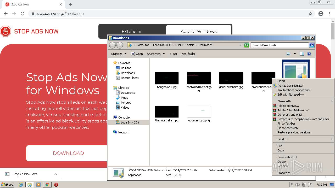Choose Add to archive...
The width and height of the screenshot is (335, 188).
303,106
